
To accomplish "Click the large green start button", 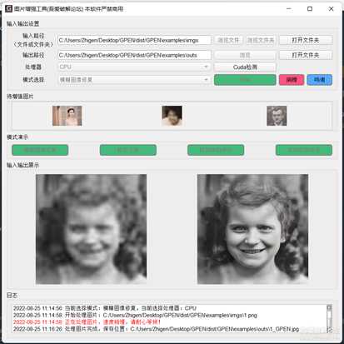I will click(245, 80).
